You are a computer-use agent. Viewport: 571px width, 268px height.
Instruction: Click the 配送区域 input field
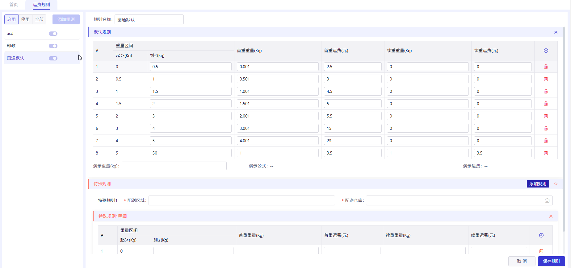[242, 200]
